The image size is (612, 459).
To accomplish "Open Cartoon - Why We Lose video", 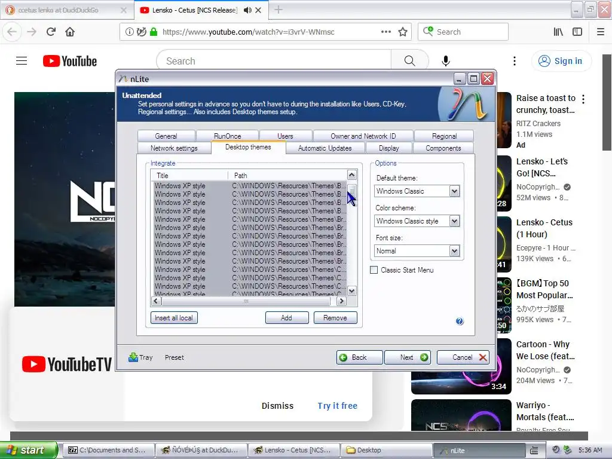I will [x=545, y=350].
